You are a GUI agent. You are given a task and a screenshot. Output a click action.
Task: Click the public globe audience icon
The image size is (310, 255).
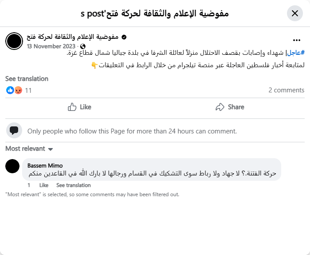(x=82, y=46)
